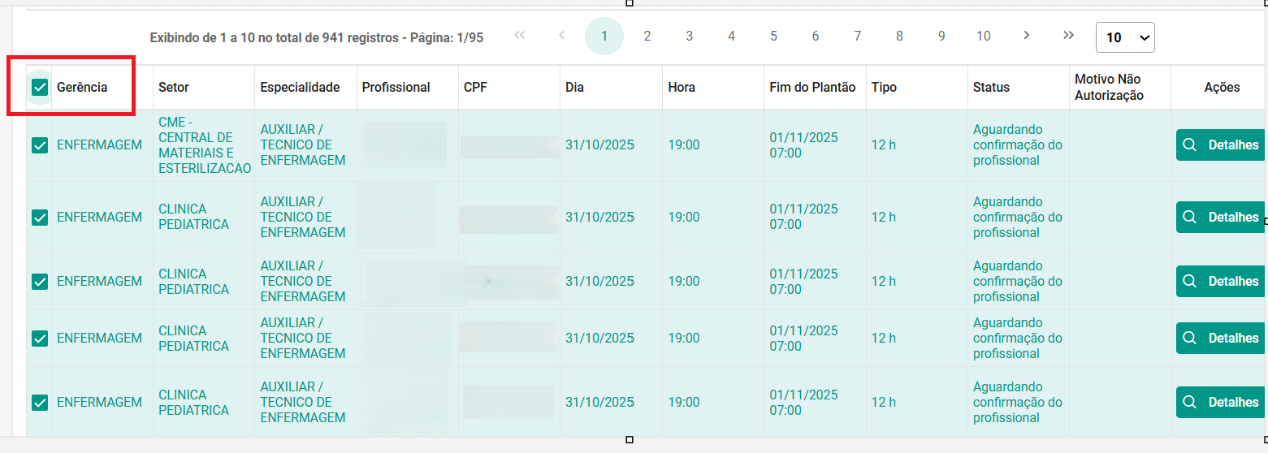Image resolution: width=1268 pixels, height=453 pixels.
Task: Go to page 2
Action: 647,36
